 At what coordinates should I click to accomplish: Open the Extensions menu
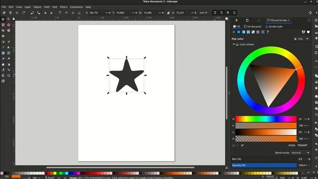(x=76, y=7)
